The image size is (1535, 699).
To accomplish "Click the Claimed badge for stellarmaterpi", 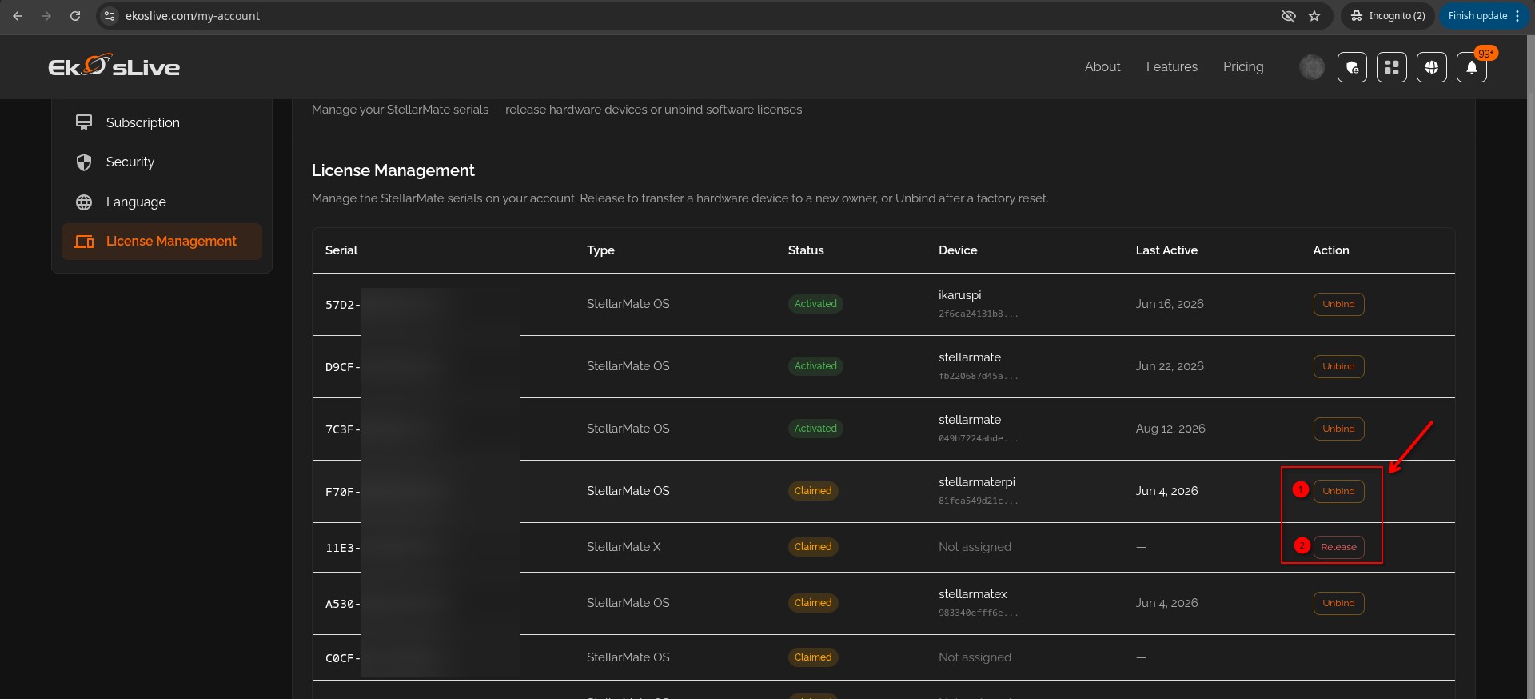I will pos(813,491).
